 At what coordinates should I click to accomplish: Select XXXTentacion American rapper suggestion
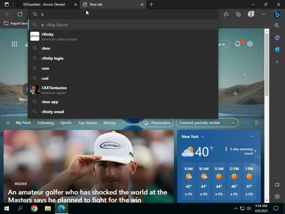tap(123, 90)
